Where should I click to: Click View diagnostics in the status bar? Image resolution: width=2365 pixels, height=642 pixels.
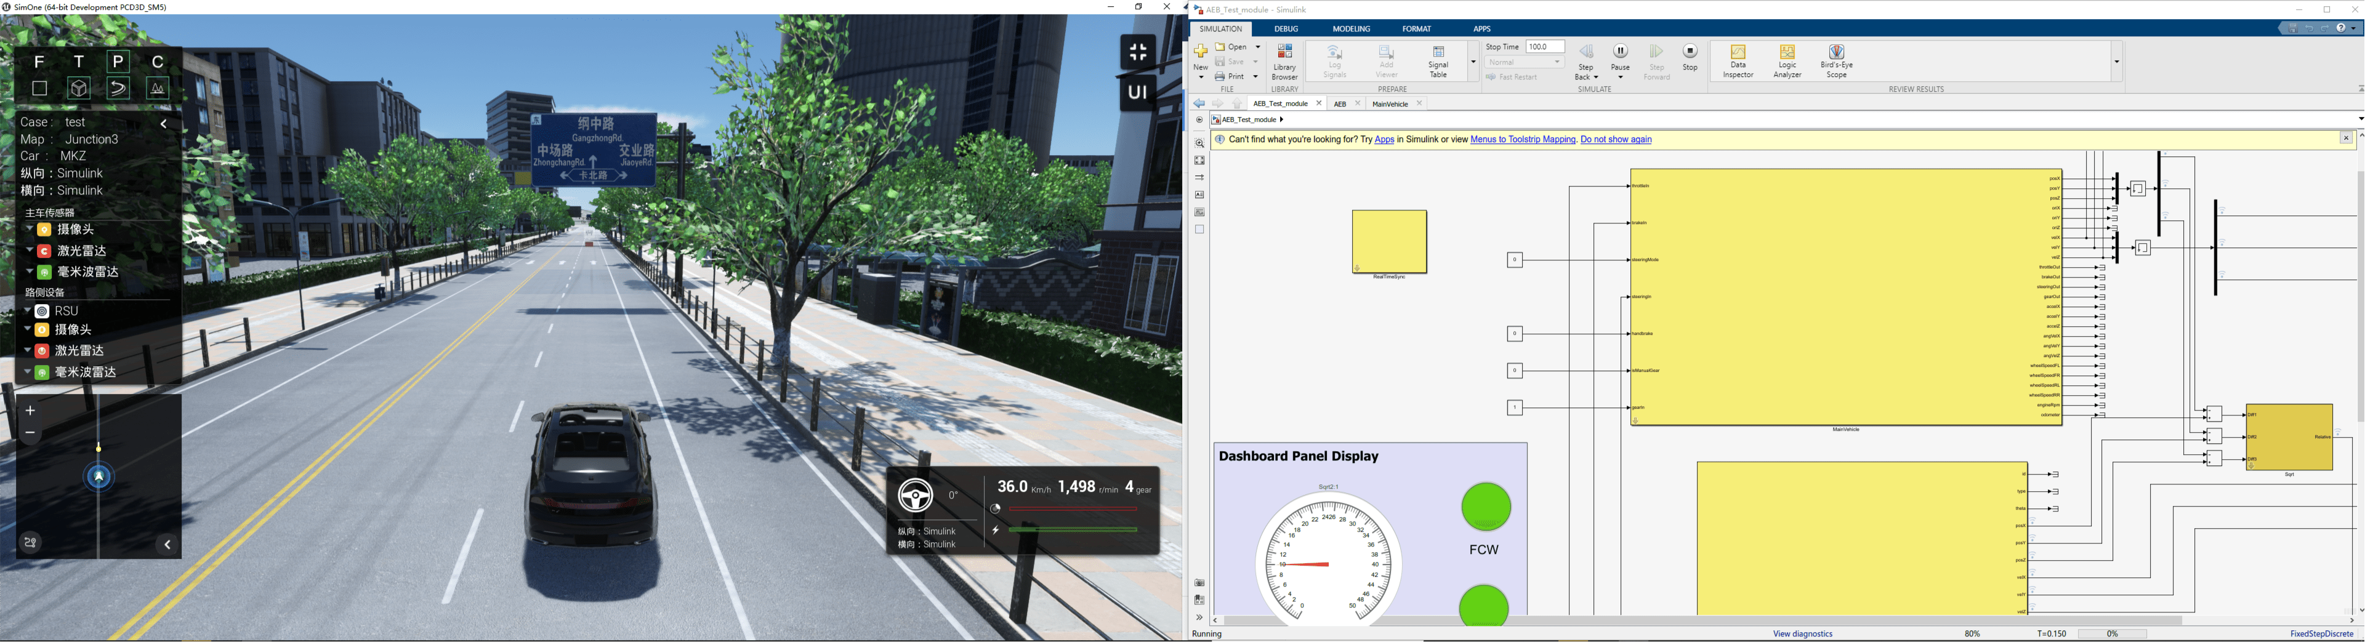pos(1803,634)
